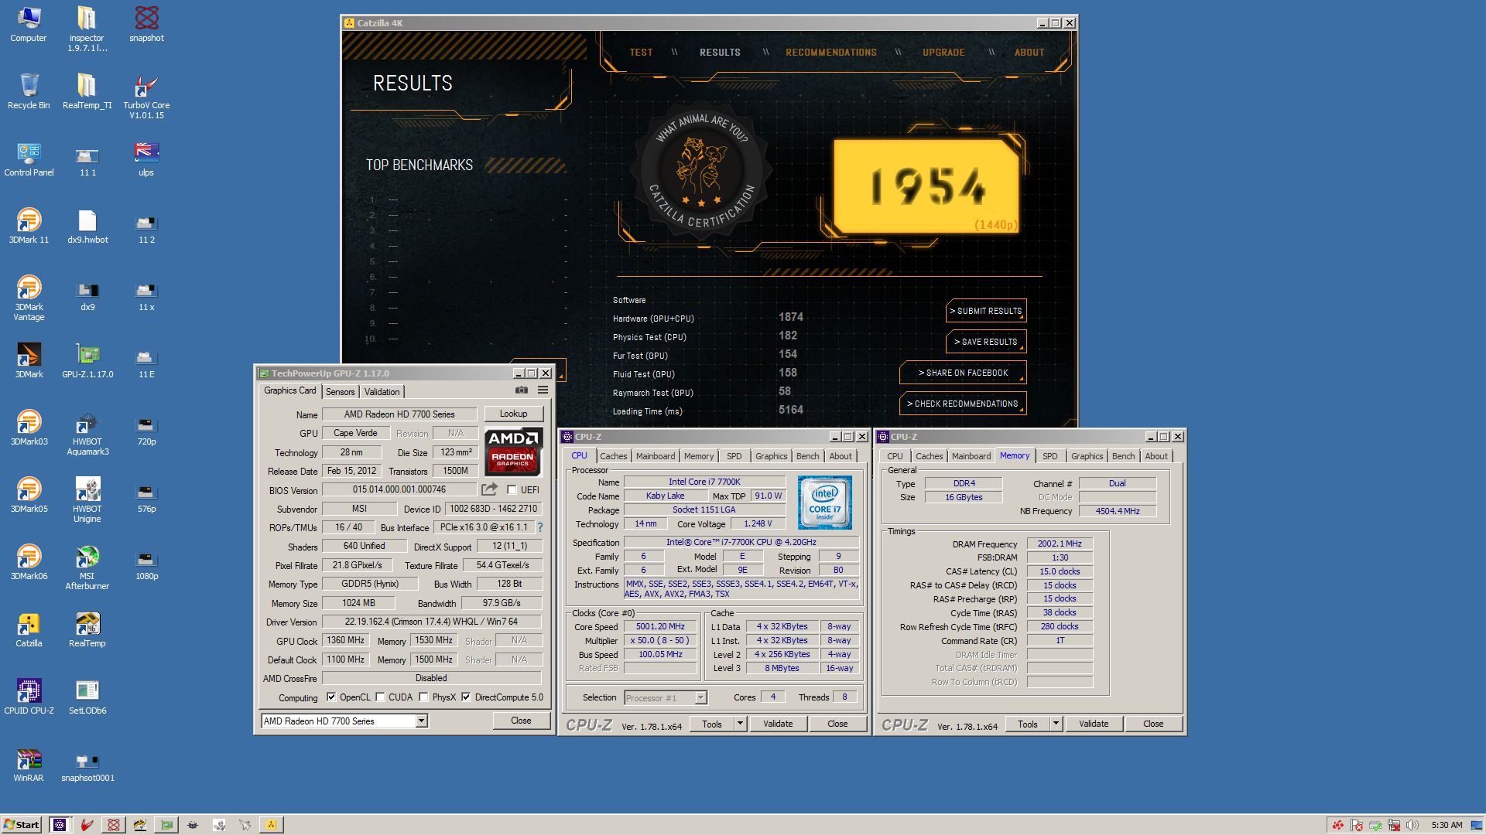This screenshot has height=835, width=1486.
Task: Open the Caches tab in left CPU-Z window
Action: [614, 456]
